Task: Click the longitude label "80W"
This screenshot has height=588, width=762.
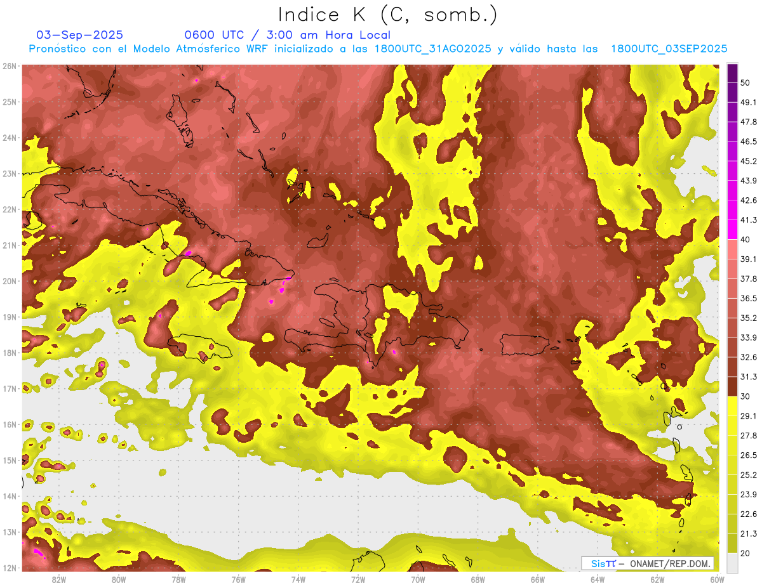Action: point(119,579)
